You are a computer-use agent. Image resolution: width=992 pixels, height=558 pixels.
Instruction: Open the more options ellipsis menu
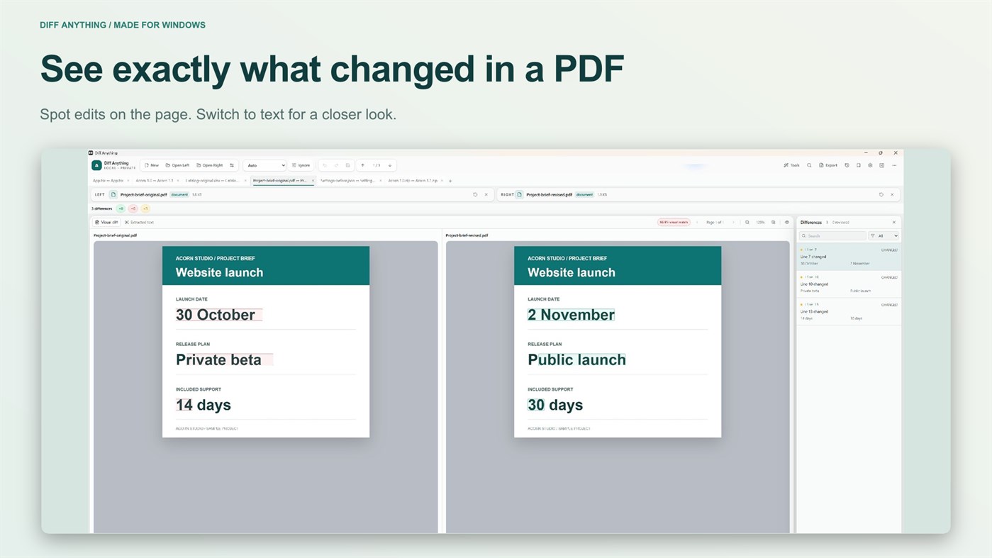coord(894,165)
